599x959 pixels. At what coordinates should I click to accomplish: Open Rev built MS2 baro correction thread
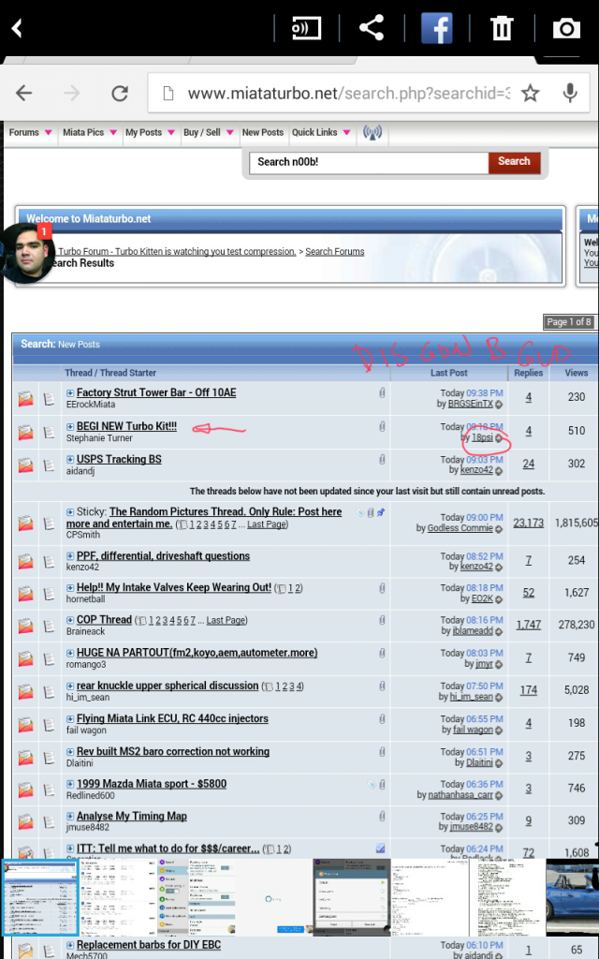(173, 751)
